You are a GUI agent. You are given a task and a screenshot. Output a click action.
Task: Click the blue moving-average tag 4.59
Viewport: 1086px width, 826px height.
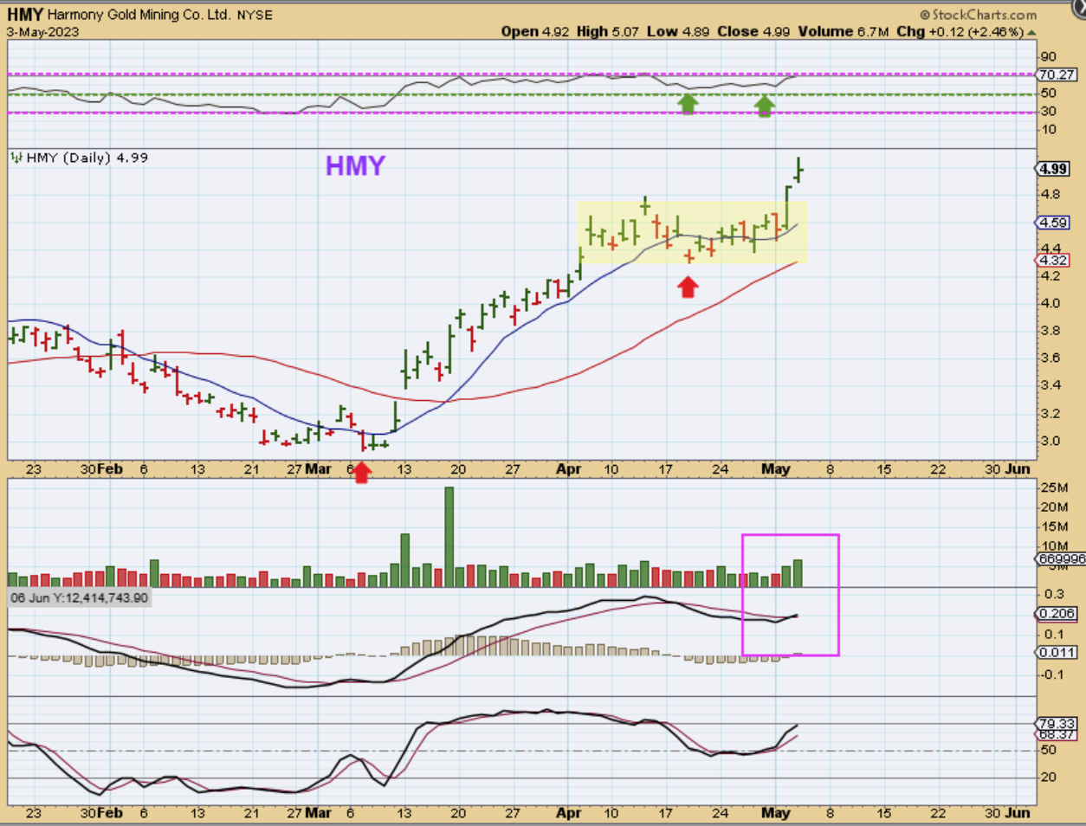tap(1053, 223)
